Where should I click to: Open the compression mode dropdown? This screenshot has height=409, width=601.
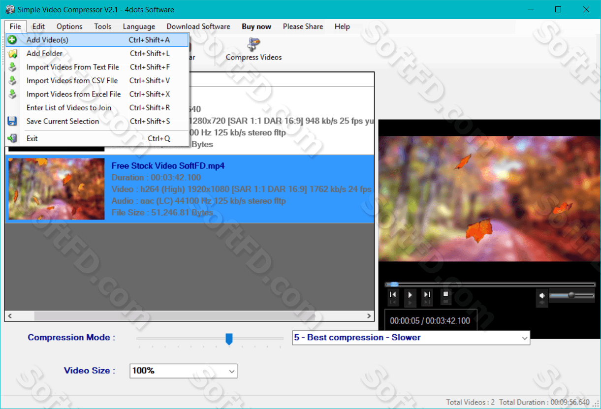525,338
